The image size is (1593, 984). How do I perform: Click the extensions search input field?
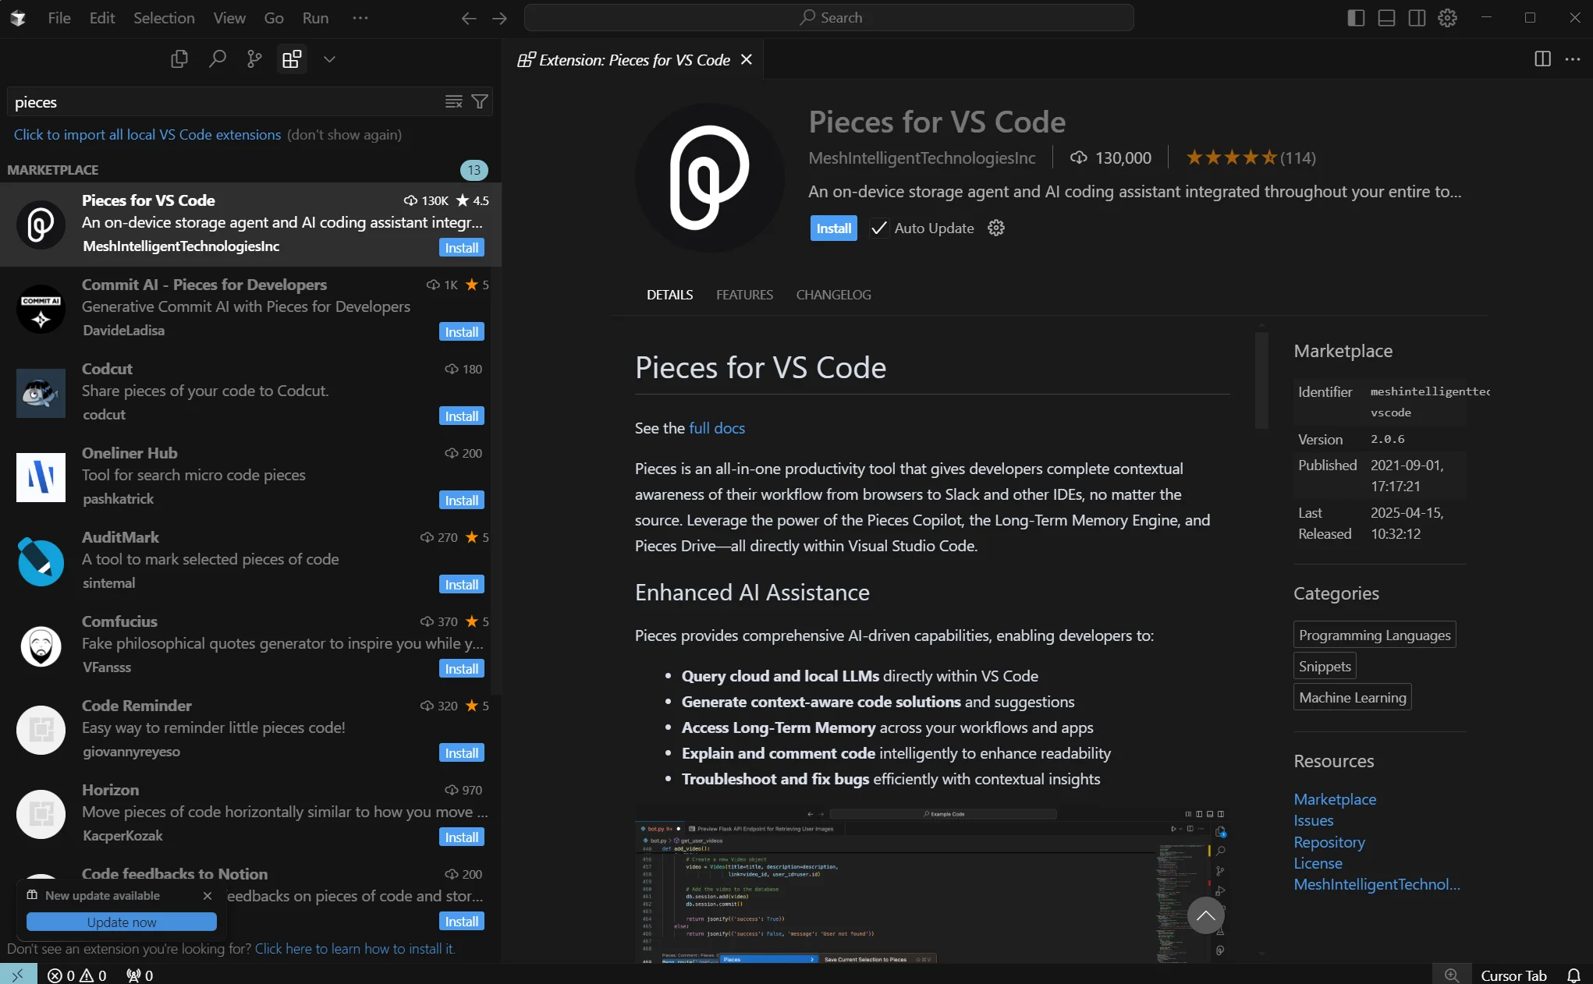(226, 102)
